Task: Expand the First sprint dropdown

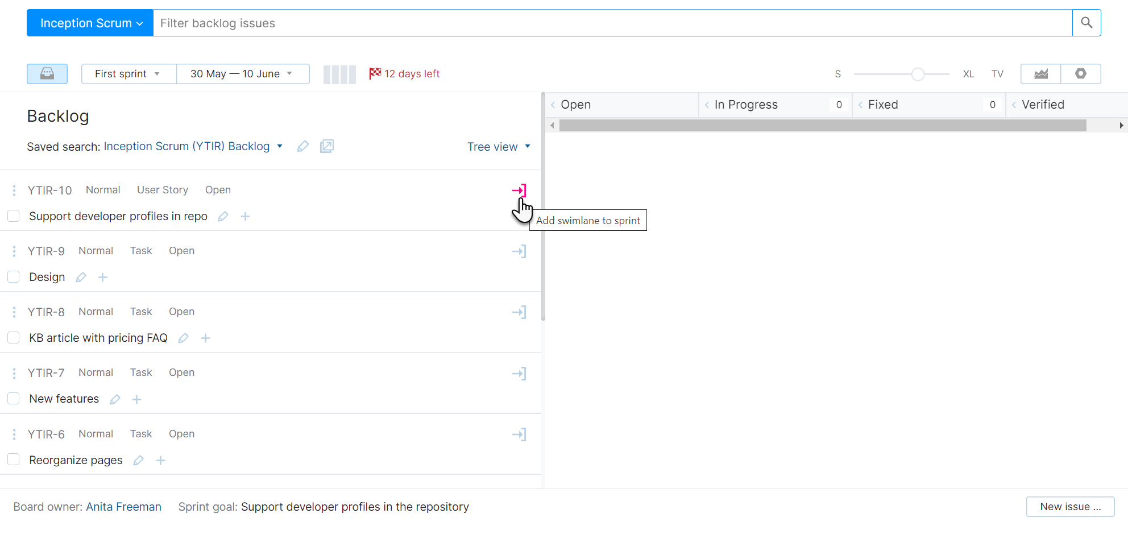Action: pyautogui.click(x=128, y=74)
